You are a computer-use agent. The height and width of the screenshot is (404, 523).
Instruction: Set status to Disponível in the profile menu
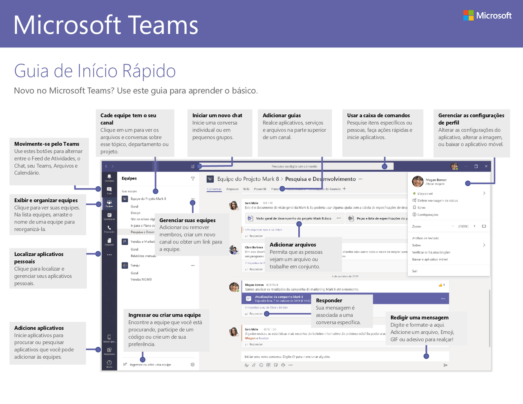point(425,194)
